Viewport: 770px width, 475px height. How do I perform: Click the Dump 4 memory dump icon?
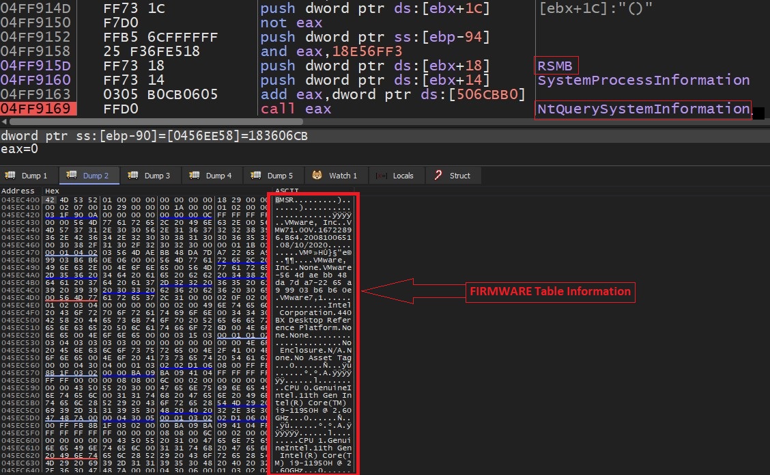pos(196,175)
